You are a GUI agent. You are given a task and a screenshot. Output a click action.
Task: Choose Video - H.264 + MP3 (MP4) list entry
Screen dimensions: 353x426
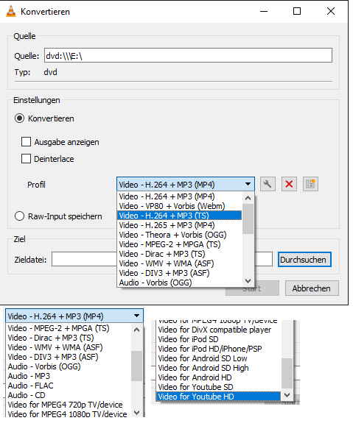click(179, 196)
